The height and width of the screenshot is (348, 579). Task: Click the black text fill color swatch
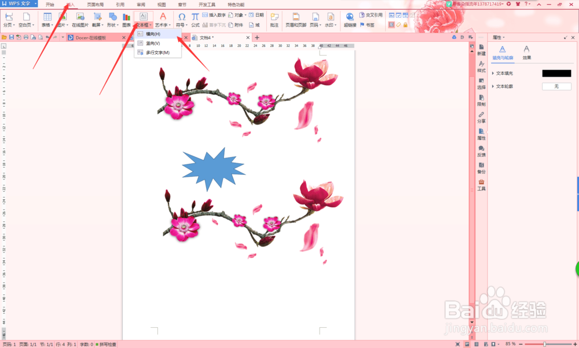(558, 73)
